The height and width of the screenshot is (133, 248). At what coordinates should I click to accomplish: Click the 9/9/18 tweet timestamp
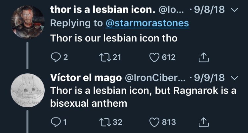click(209, 78)
